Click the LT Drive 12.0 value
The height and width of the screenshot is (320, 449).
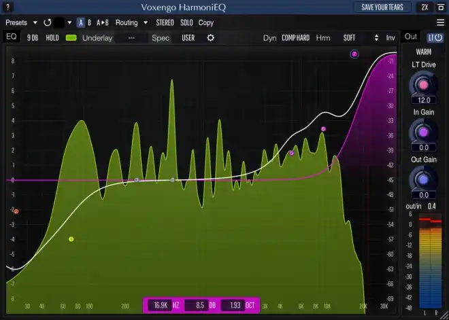pos(424,100)
